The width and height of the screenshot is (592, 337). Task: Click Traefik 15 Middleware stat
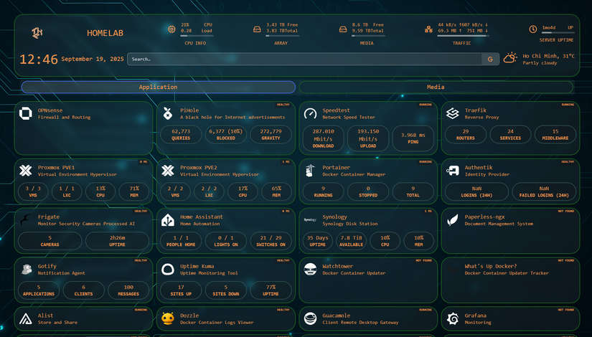555,134
